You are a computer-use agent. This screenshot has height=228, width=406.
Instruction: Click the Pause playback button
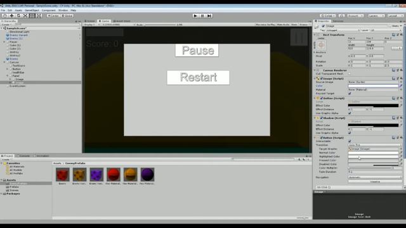point(202,16)
